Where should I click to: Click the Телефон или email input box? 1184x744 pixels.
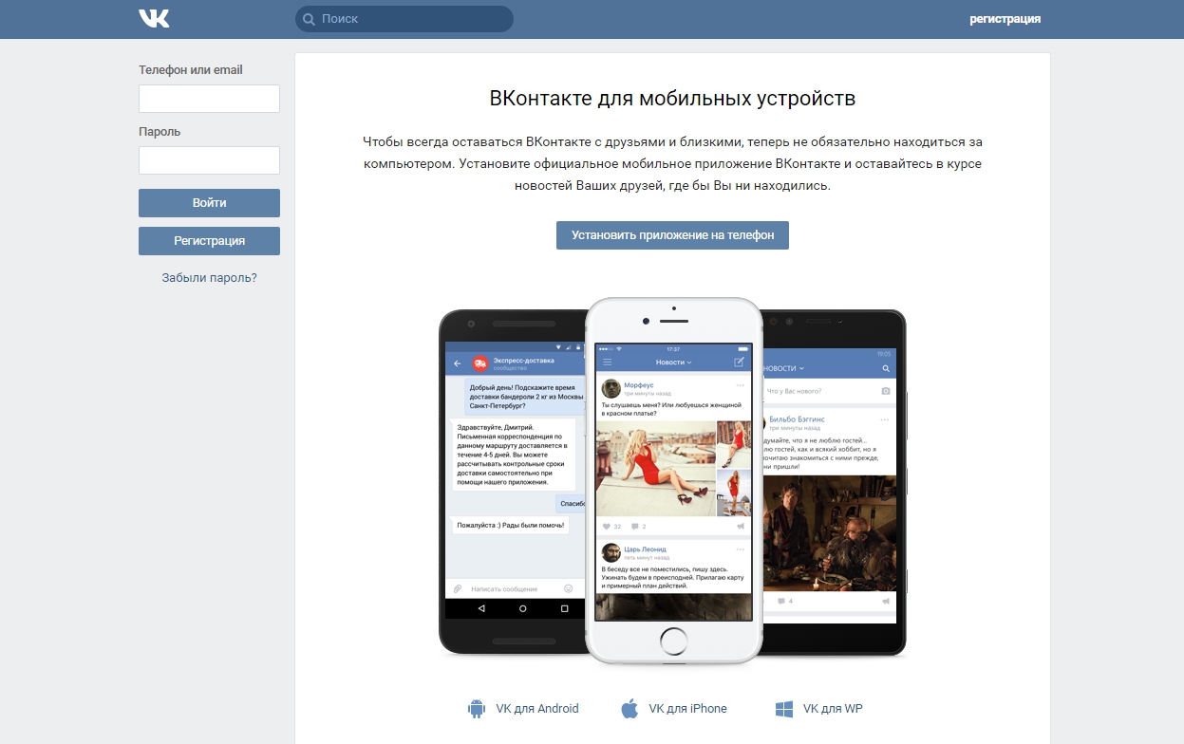pos(209,99)
